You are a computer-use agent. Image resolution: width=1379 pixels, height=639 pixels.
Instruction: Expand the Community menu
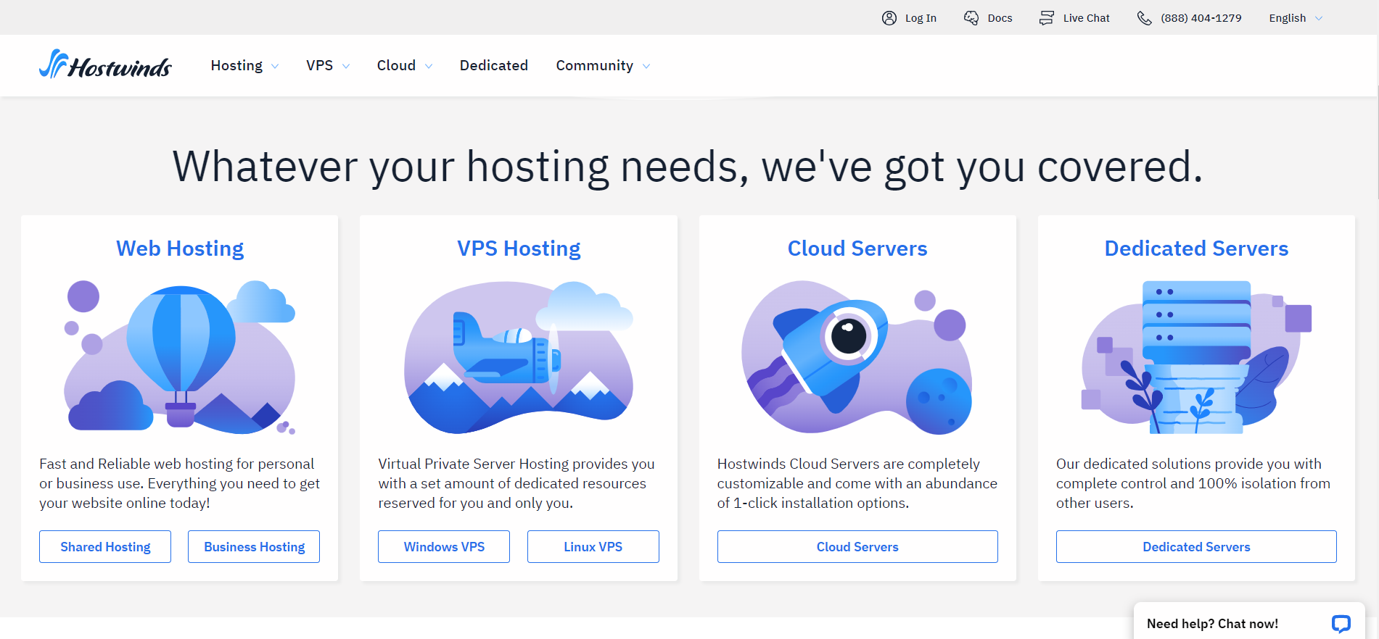(x=602, y=66)
